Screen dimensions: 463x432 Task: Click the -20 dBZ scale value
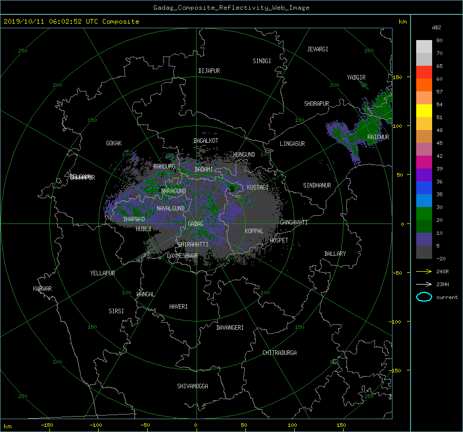[441, 258]
